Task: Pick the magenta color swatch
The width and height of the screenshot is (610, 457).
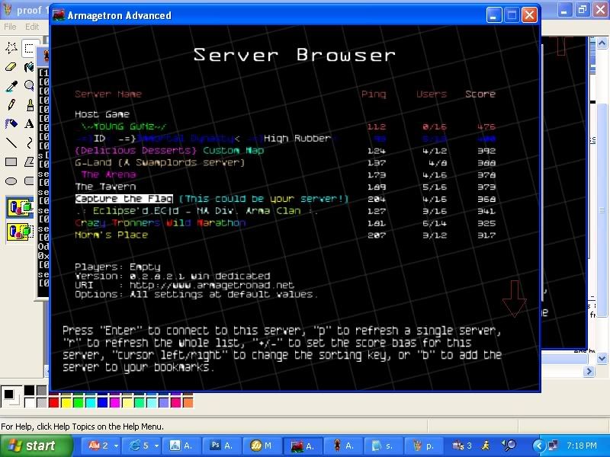Action: click(115, 403)
